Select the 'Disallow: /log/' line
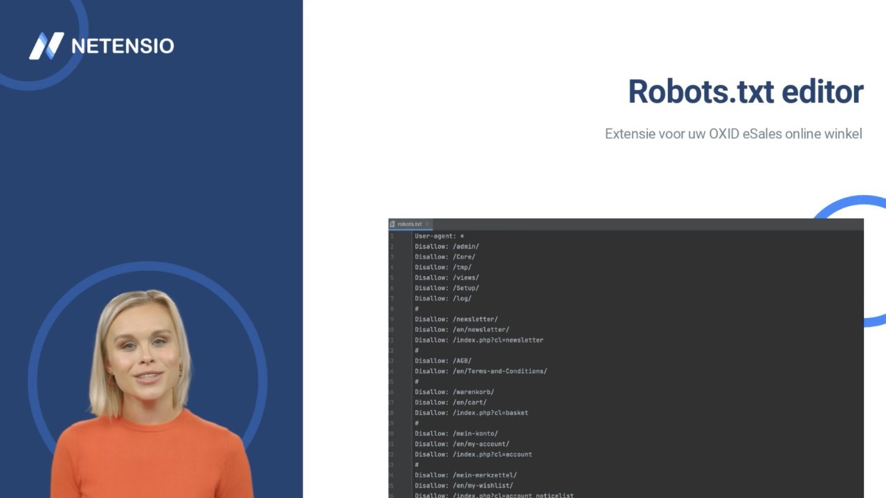Screen dimensions: 886x498 click(x=443, y=298)
